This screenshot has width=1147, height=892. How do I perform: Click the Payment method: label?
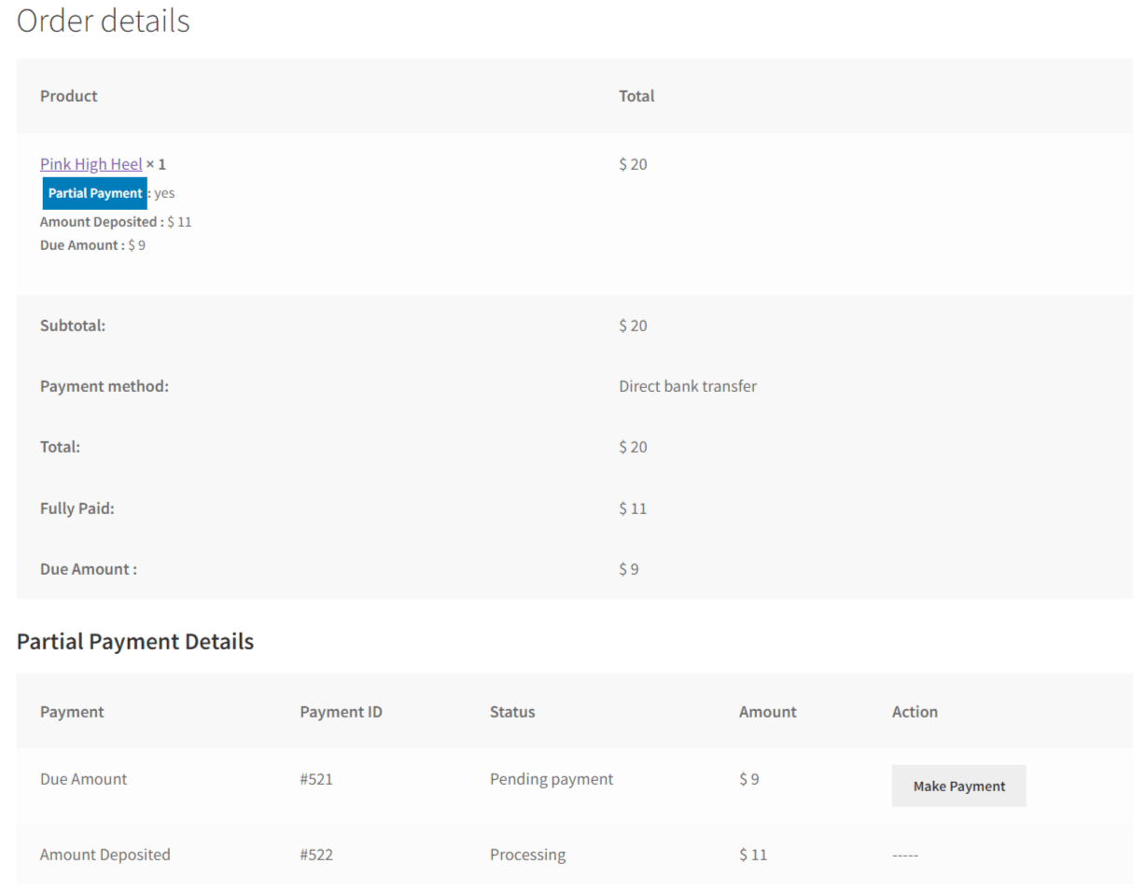[x=105, y=386]
